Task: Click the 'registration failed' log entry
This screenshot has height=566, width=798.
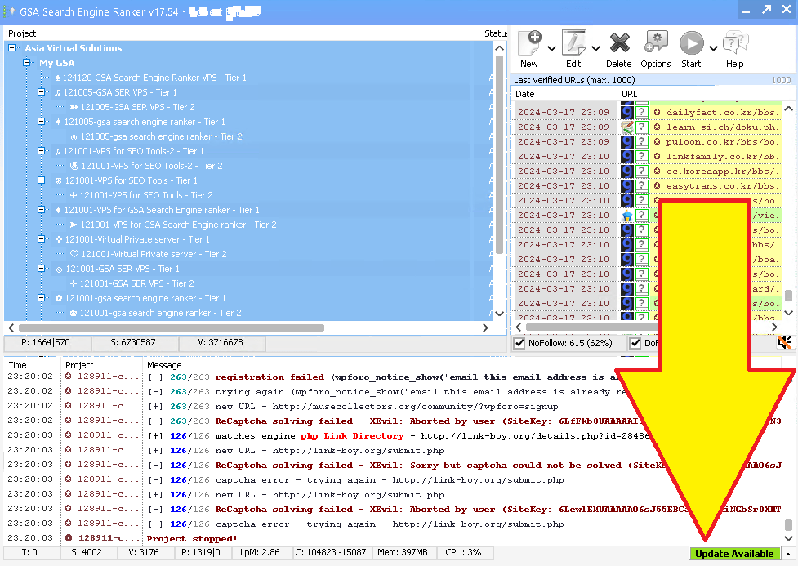Action: click(270, 377)
